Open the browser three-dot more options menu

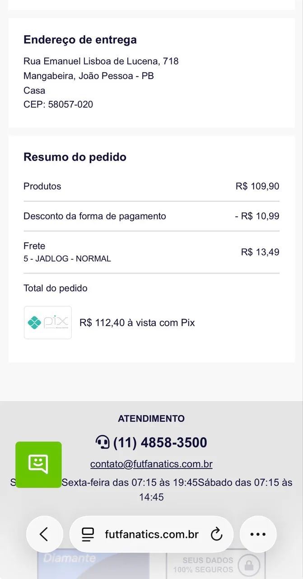point(258,534)
